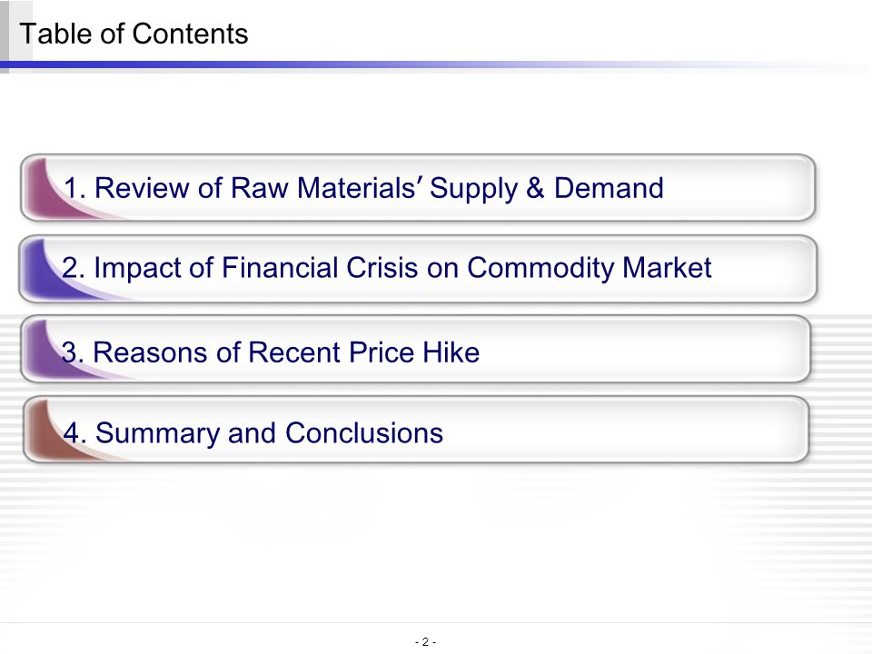Image resolution: width=872 pixels, height=654 pixels.
Task: Click the slide page number 2
Action: (425, 642)
